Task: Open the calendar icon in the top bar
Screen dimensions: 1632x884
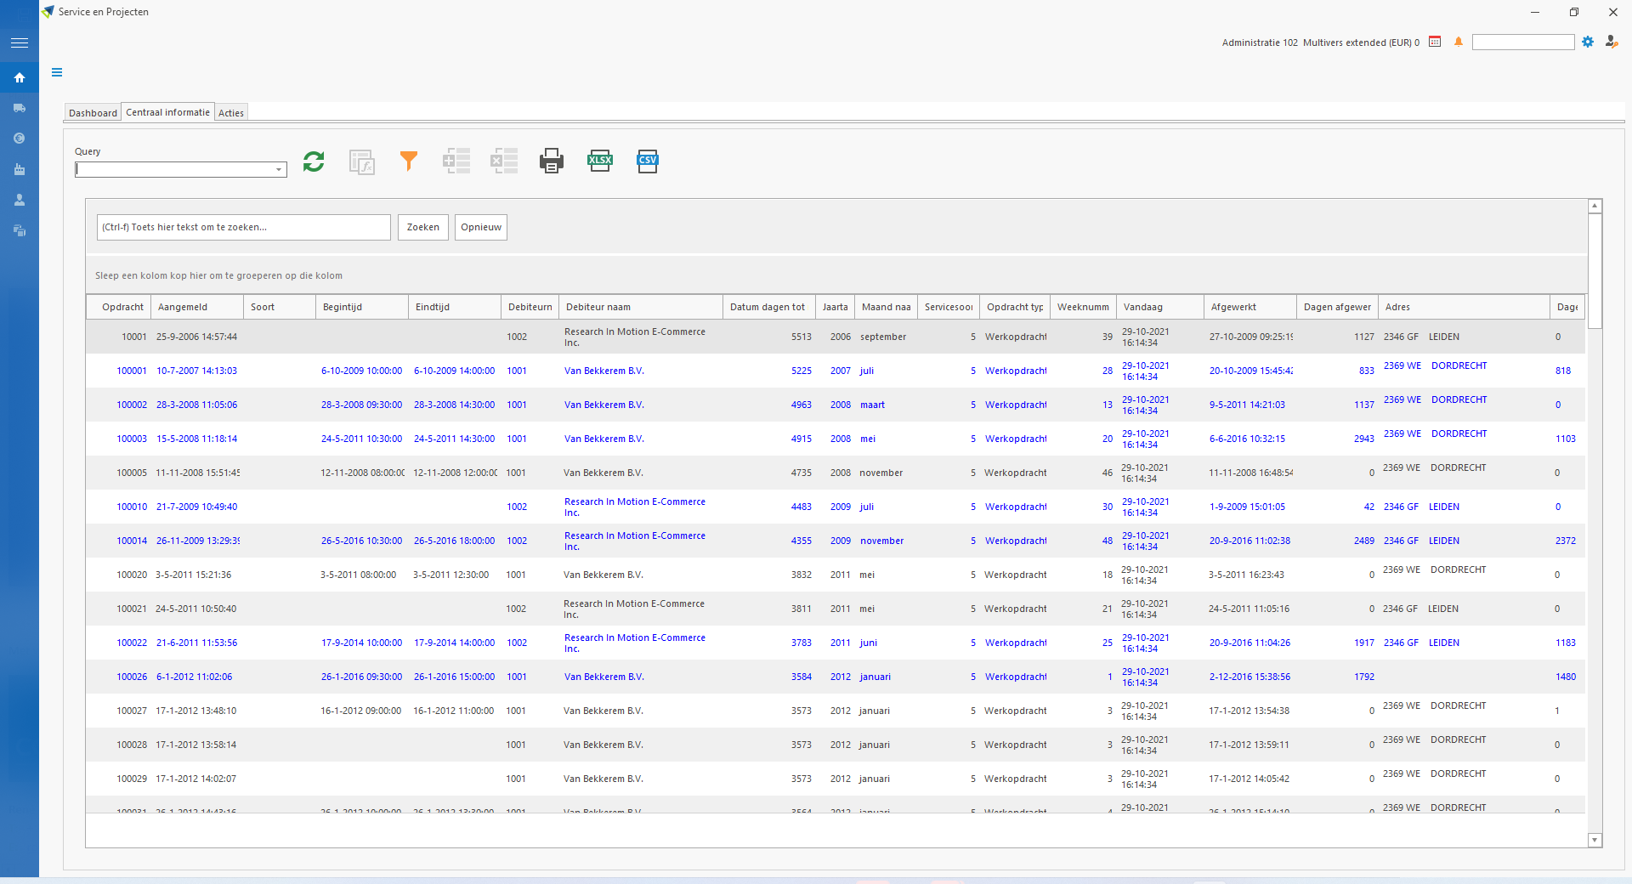Action: pyautogui.click(x=1435, y=42)
